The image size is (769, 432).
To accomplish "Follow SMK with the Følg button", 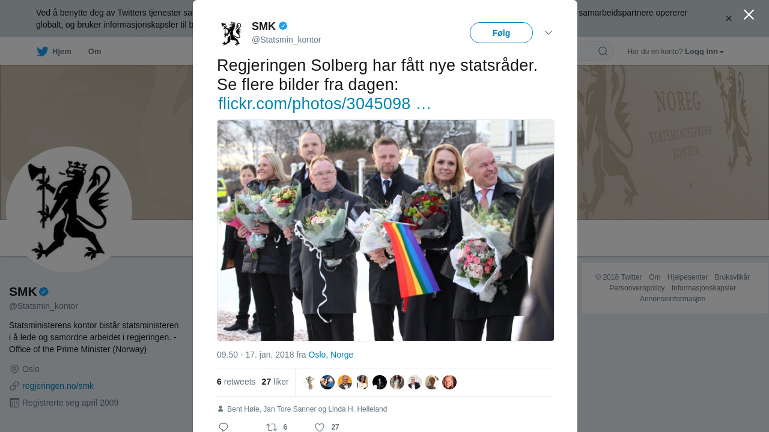I will click(501, 33).
